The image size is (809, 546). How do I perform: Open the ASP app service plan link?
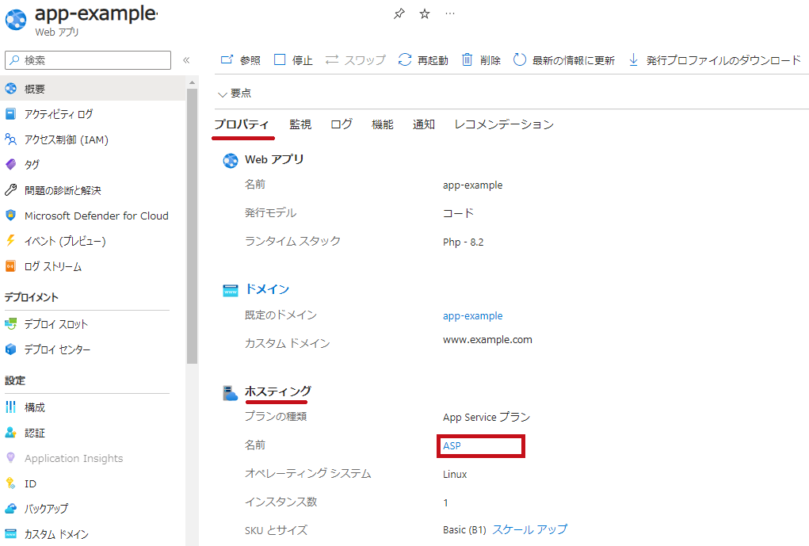(x=452, y=446)
